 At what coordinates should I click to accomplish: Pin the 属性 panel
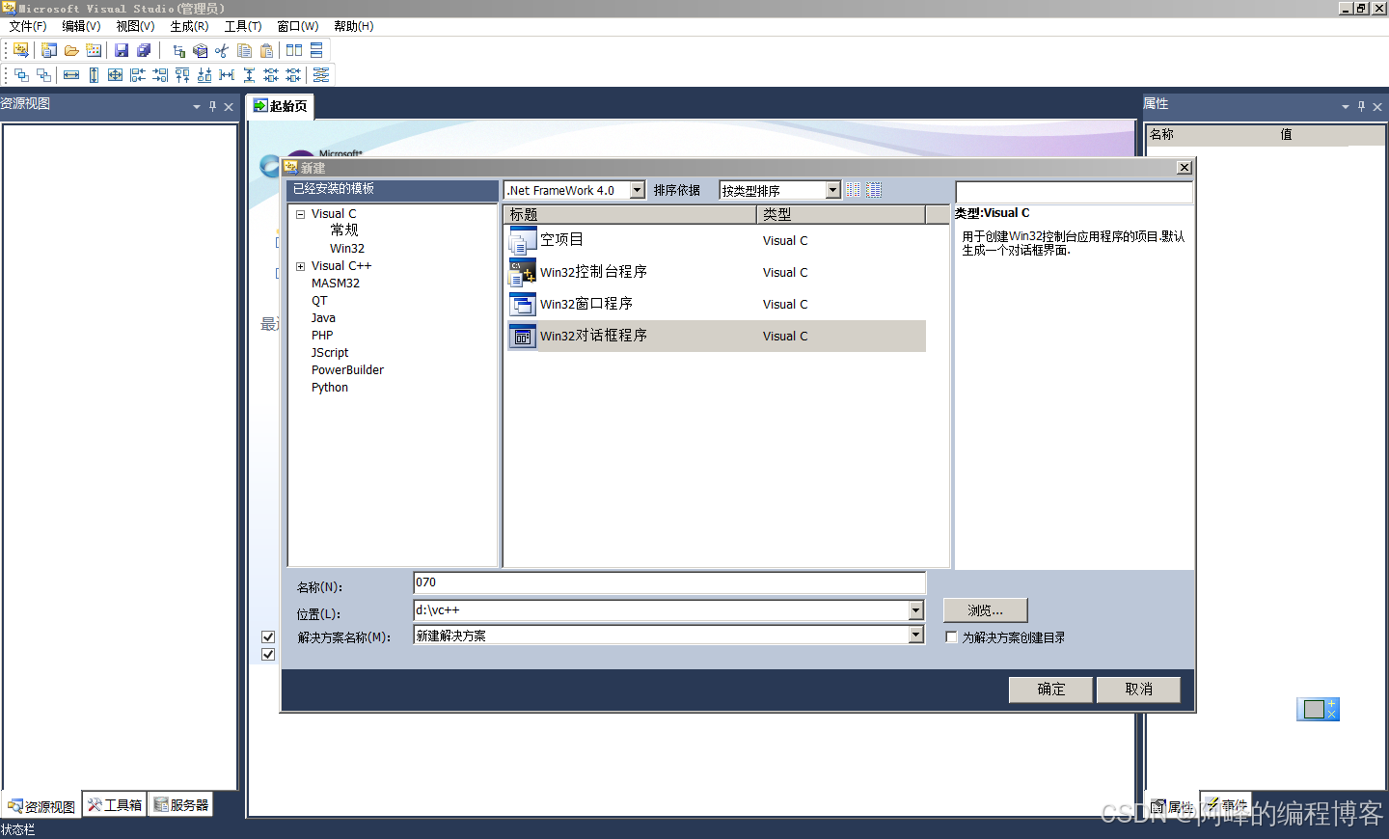1362,107
